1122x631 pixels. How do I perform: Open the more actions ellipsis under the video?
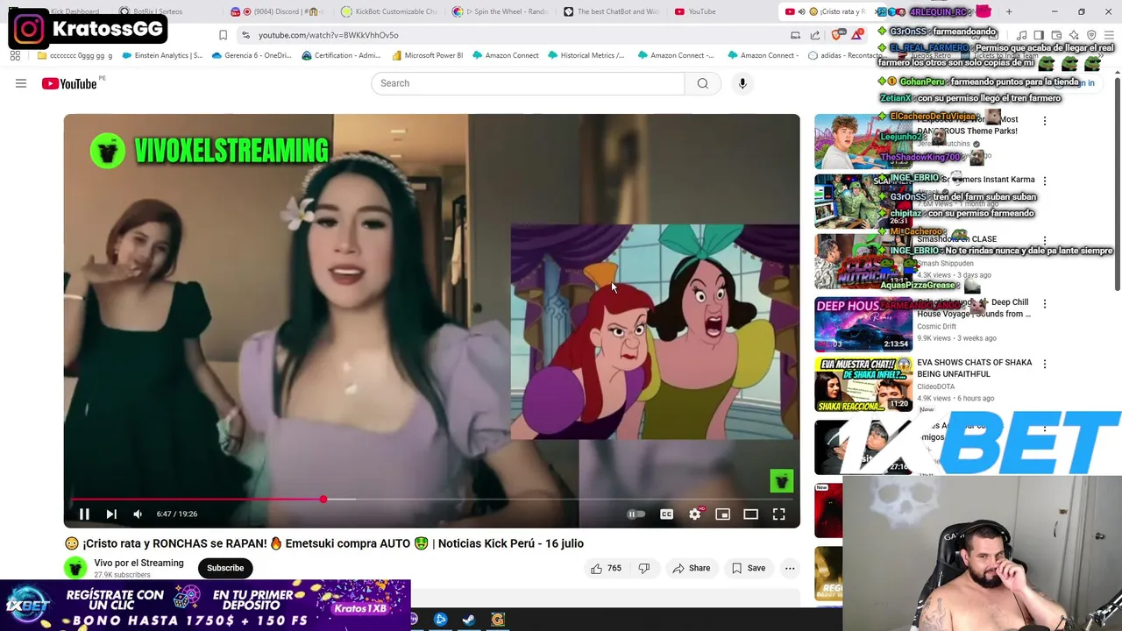point(790,568)
